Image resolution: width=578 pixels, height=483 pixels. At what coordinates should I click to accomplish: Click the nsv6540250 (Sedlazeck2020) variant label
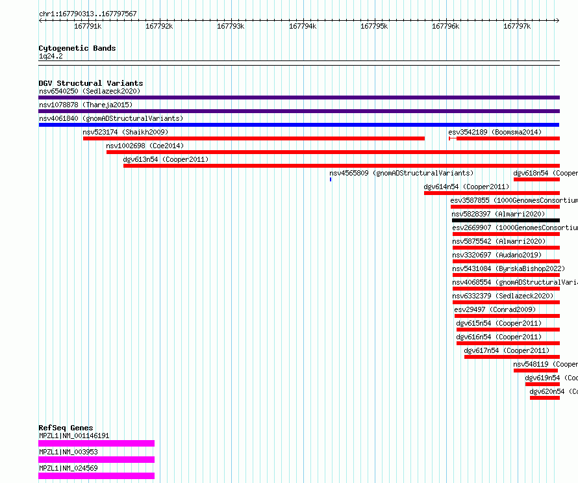tap(90, 91)
